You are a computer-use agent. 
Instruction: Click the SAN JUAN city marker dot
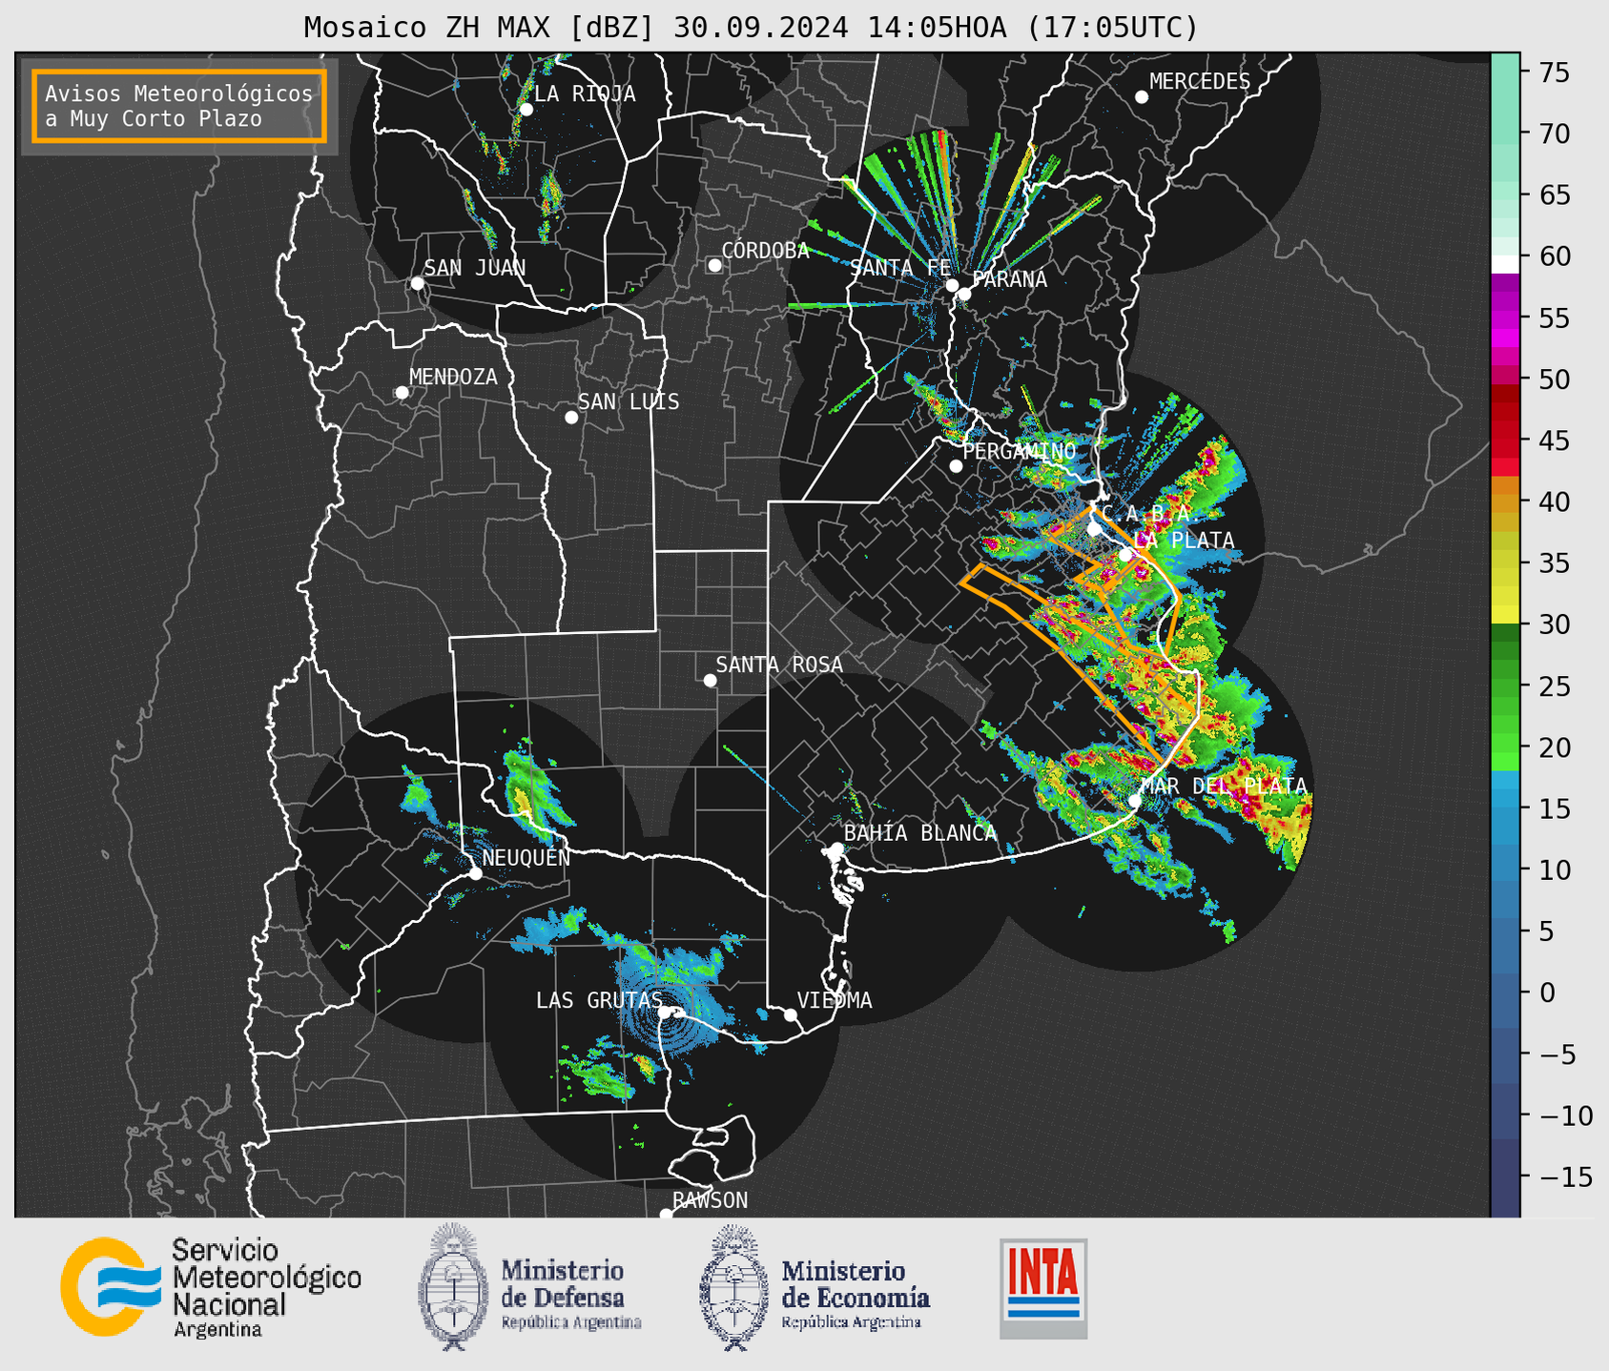[x=417, y=283]
